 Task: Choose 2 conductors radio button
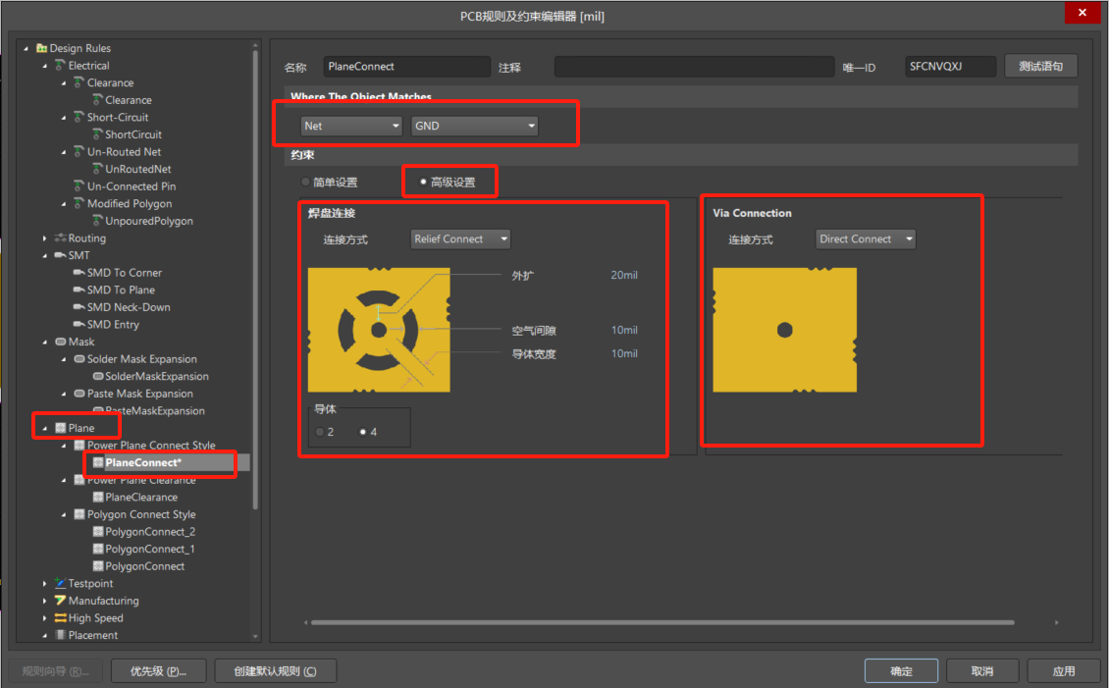coord(320,432)
